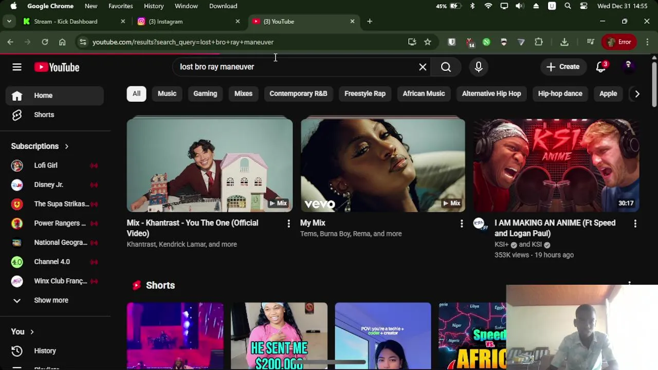Open the 'I AM MAKING AN ANIME' title
This screenshot has width=658, height=370.
555,228
